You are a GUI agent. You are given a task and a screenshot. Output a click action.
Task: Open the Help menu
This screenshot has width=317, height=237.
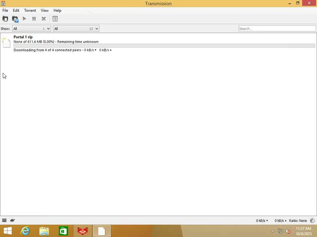57,10
